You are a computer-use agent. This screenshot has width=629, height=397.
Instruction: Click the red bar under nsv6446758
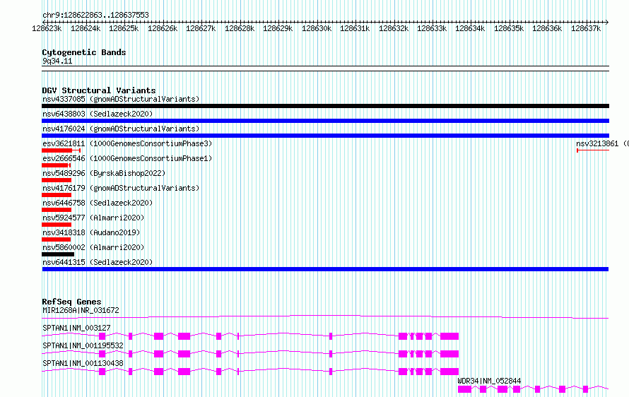click(57, 210)
